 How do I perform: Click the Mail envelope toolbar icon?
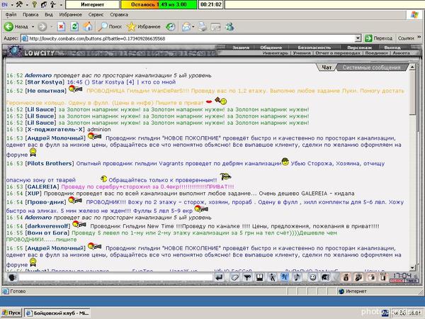(x=186, y=27)
